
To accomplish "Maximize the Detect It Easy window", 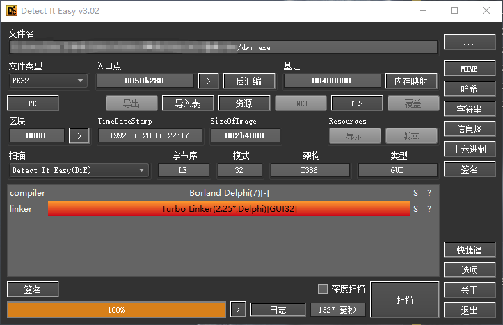I will pos(454,10).
